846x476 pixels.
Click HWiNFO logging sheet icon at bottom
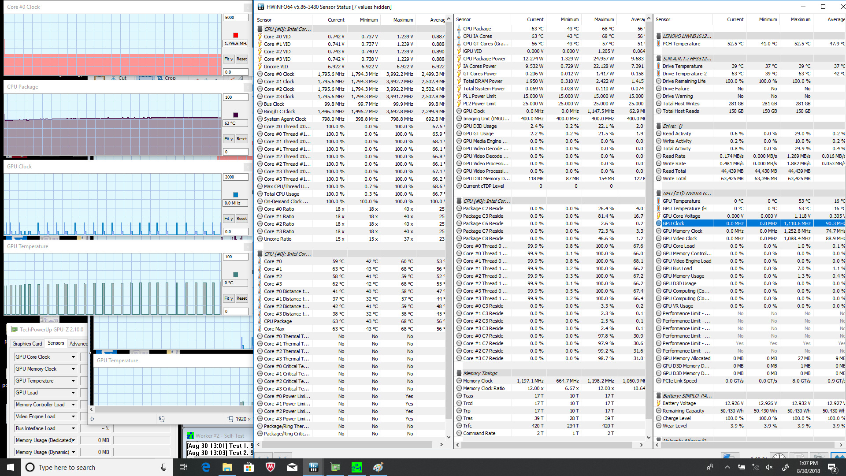[798, 456]
